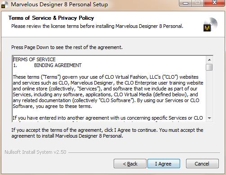Accept the terms with I Agree
This screenshot has width=226, height=175.
164,164
